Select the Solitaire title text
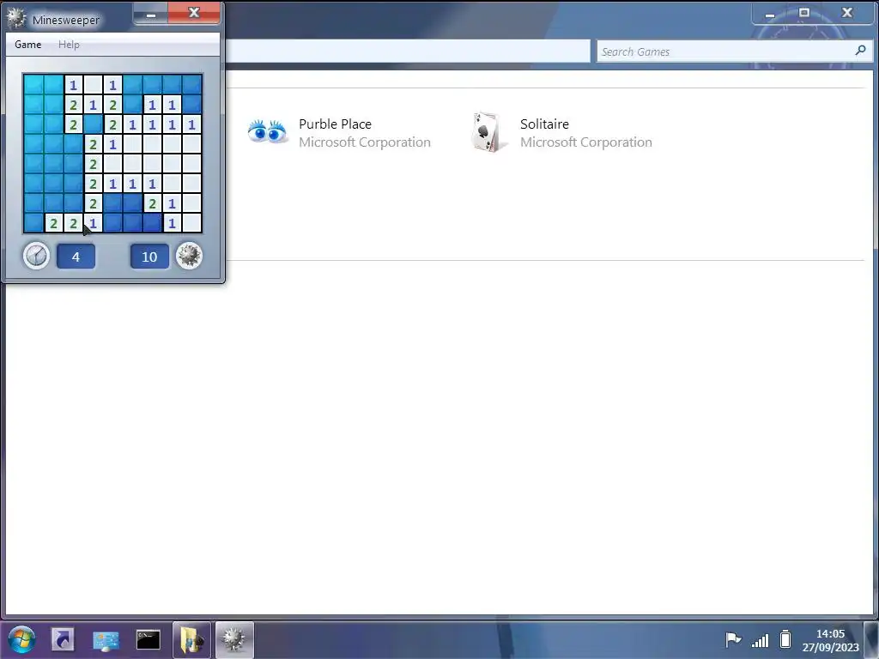879x659 pixels. [544, 124]
